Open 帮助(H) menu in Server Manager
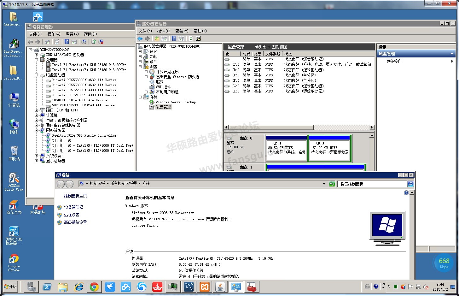 [x=200, y=31]
